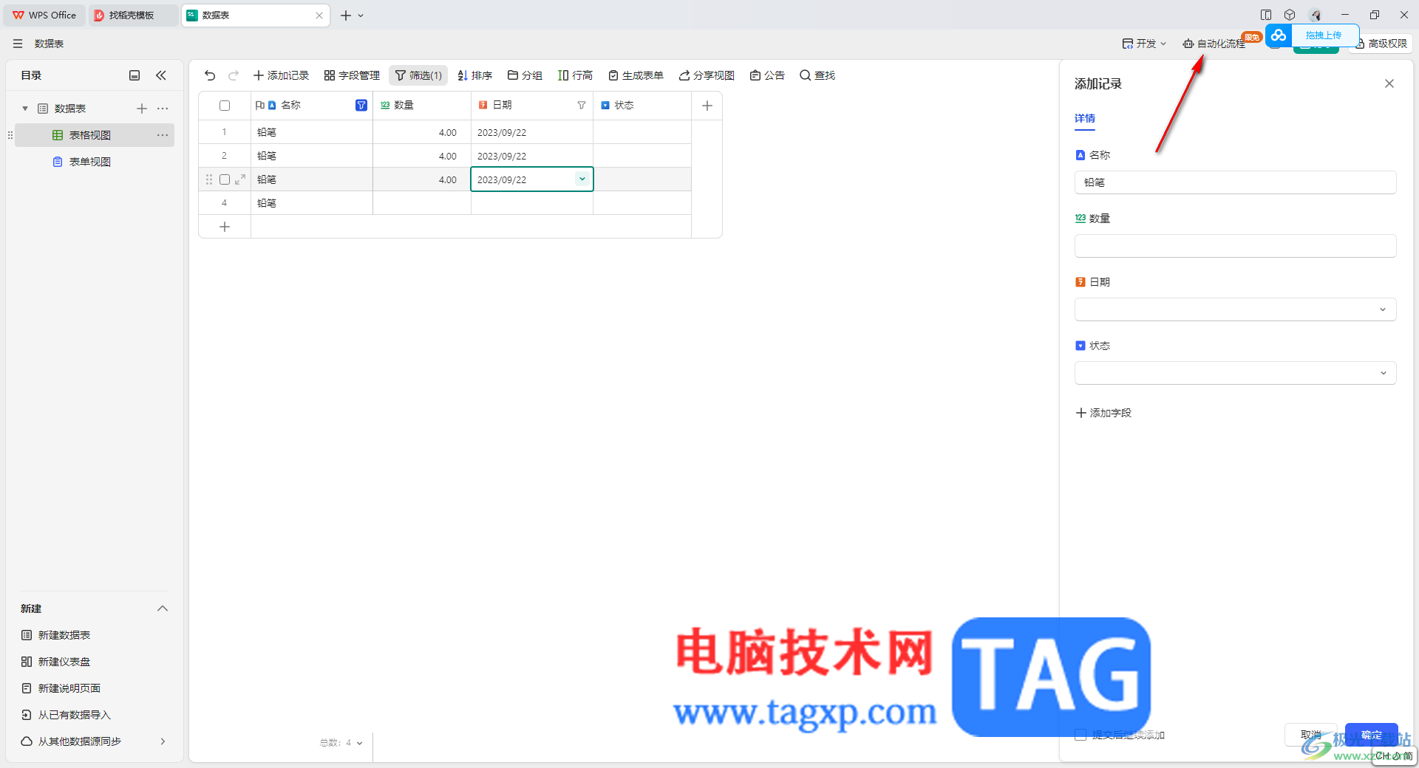This screenshot has width=1419, height=768.
Task: Open the 开发 dropdown menu
Action: 1144,44
